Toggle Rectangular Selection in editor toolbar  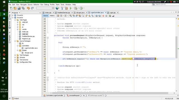pos(83,16)
